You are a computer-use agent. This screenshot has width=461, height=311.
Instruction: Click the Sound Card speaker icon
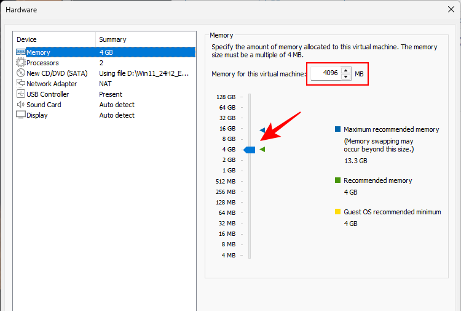21,105
